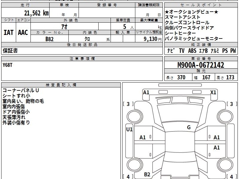Click the 譲渡書類期限 header
Viewport: 239px width, 179px height.
pos(149,5)
